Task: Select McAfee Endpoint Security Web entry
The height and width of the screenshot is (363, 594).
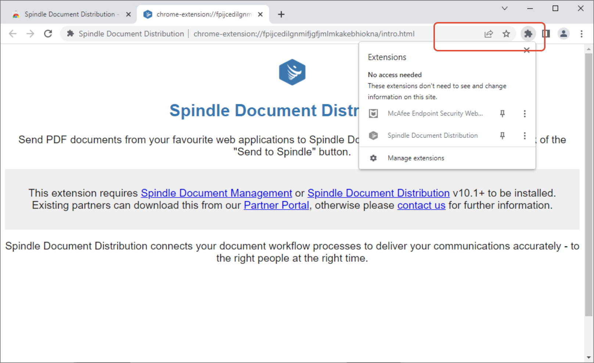Action: pos(435,114)
